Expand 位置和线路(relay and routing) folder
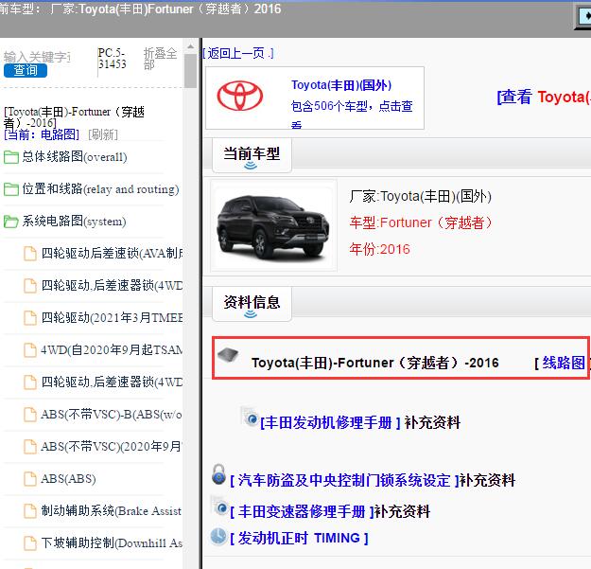Image resolution: width=591 pixels, height=569 pixels. coord(100,189)
